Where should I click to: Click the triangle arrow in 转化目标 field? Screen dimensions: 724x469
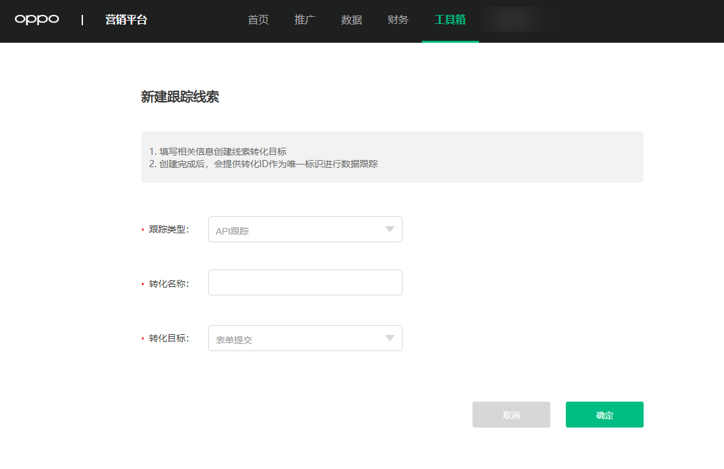[x=390, y=338]
